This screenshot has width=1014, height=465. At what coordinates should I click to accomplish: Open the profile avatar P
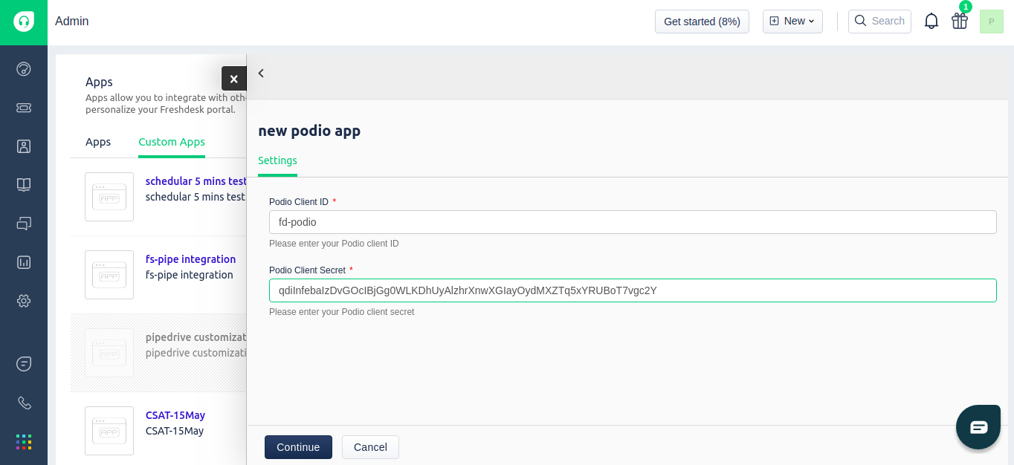tap(992, 22)
